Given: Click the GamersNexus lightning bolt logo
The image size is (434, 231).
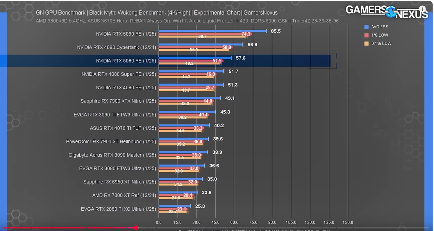Looking at the screenshot, I should 391,11.
